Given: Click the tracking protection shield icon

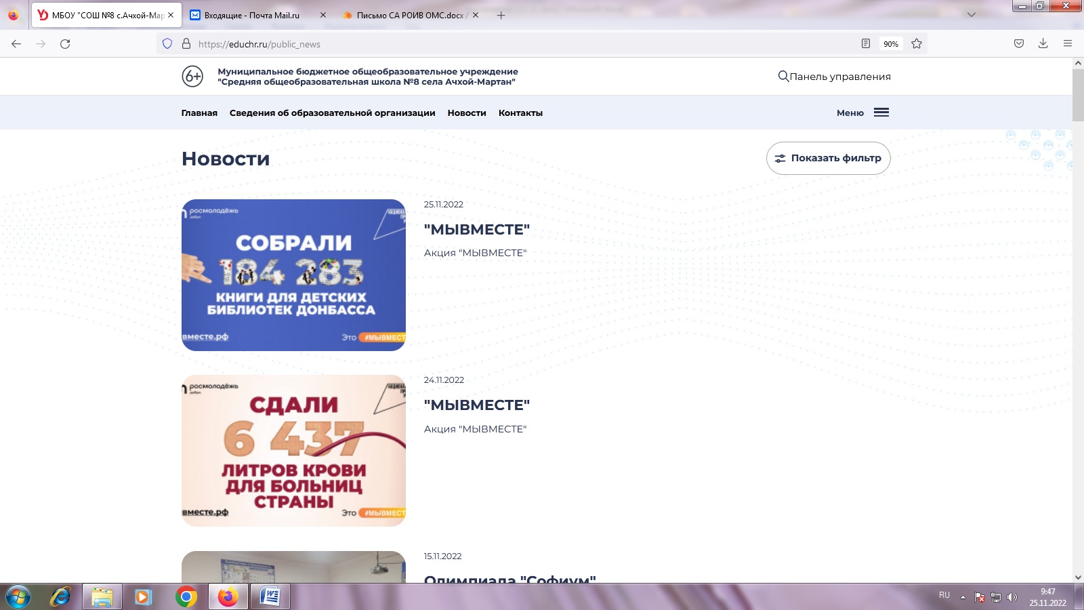Looking at the screenshot, I should coord(167,44).
